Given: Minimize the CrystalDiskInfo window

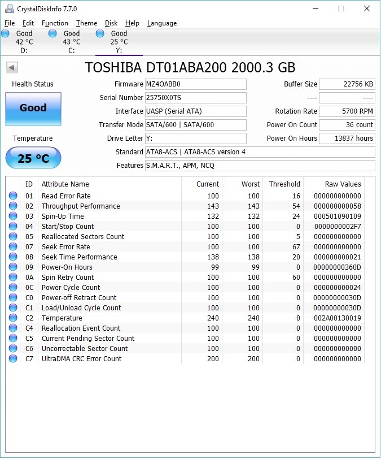Looking at the screenshot, I should pos(316,9).
